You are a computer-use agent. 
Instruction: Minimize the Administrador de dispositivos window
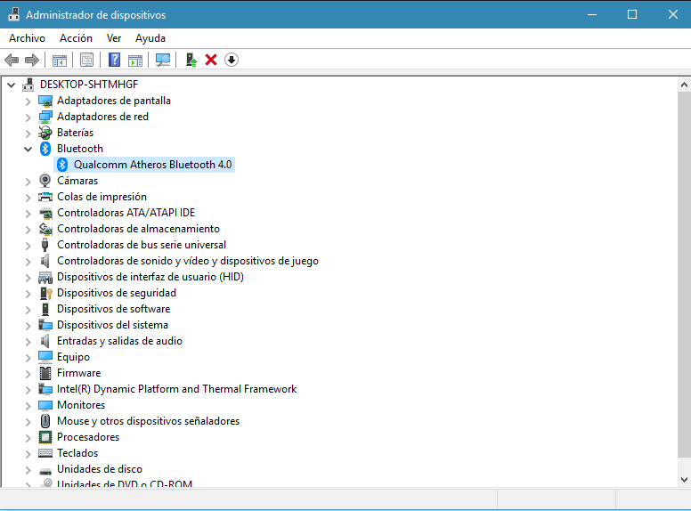592,14
